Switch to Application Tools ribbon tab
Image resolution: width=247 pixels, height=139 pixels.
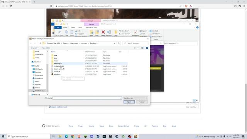coord(91,27)
